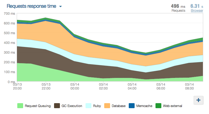Open the Browser response time link
This screenshot has height=114, width=209.
197,11
